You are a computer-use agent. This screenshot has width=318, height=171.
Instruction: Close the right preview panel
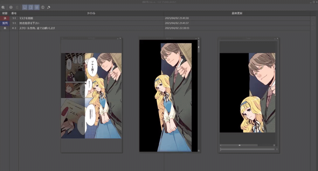[277, 38]
